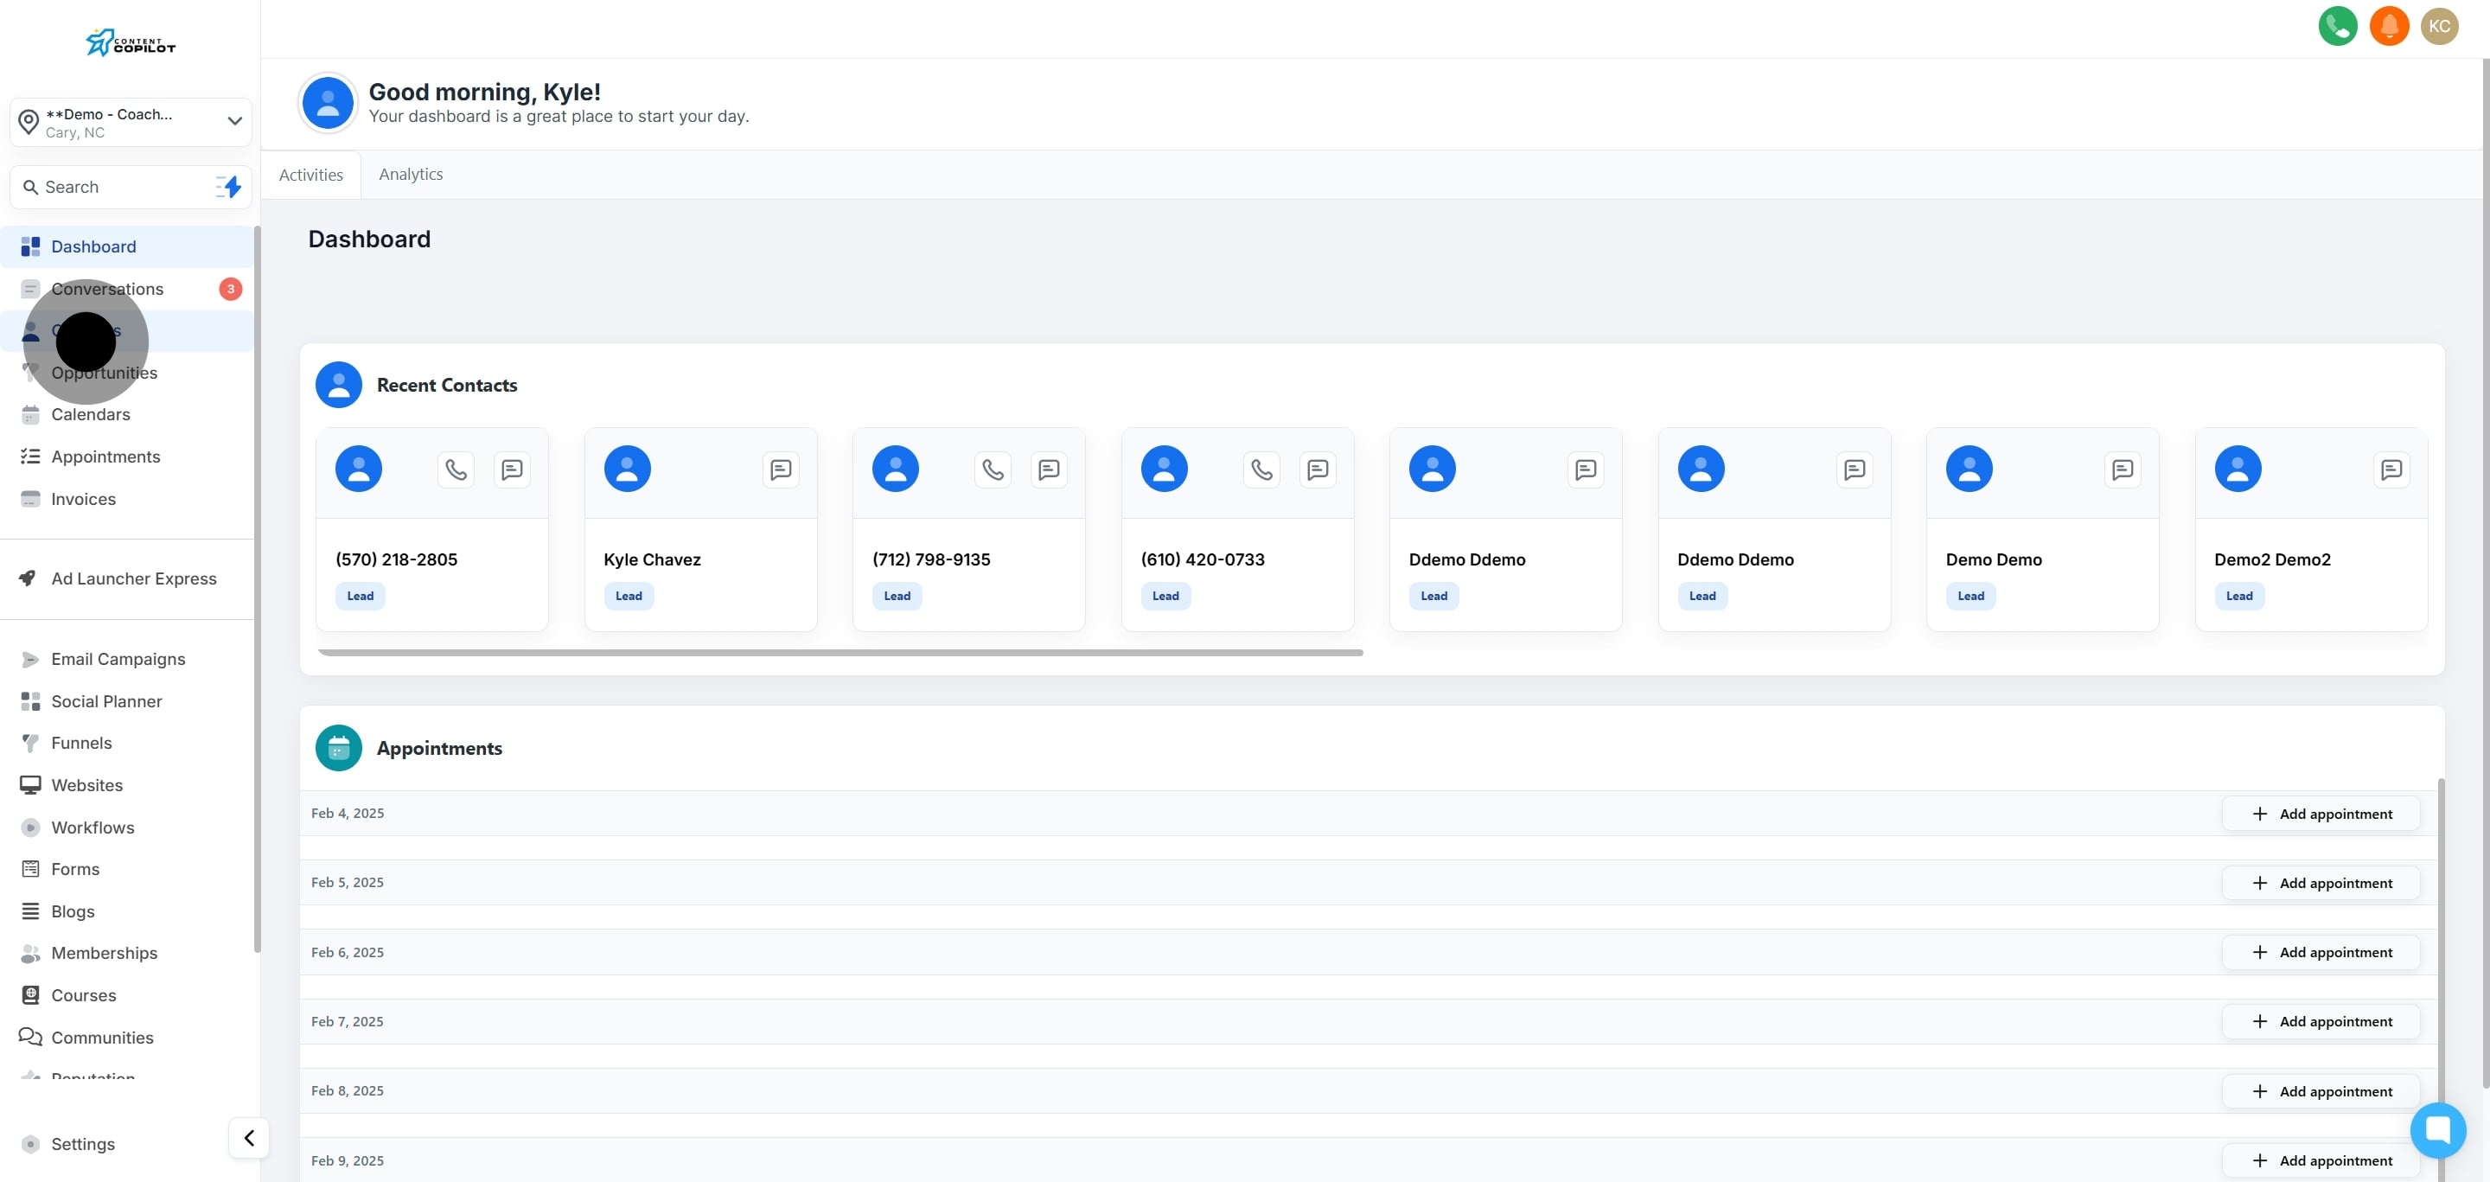Collapse the sidebar with the chevron
The width and height of the screenshot is (2490, 1182).
[248, 1138]
